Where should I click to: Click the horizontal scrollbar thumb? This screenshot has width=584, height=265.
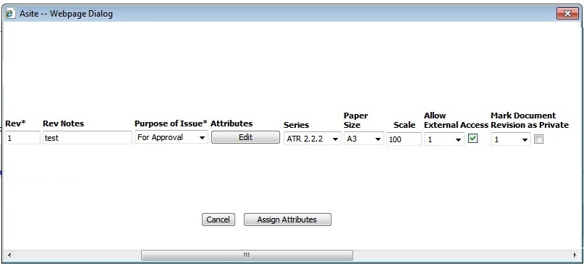coord(247,255)
